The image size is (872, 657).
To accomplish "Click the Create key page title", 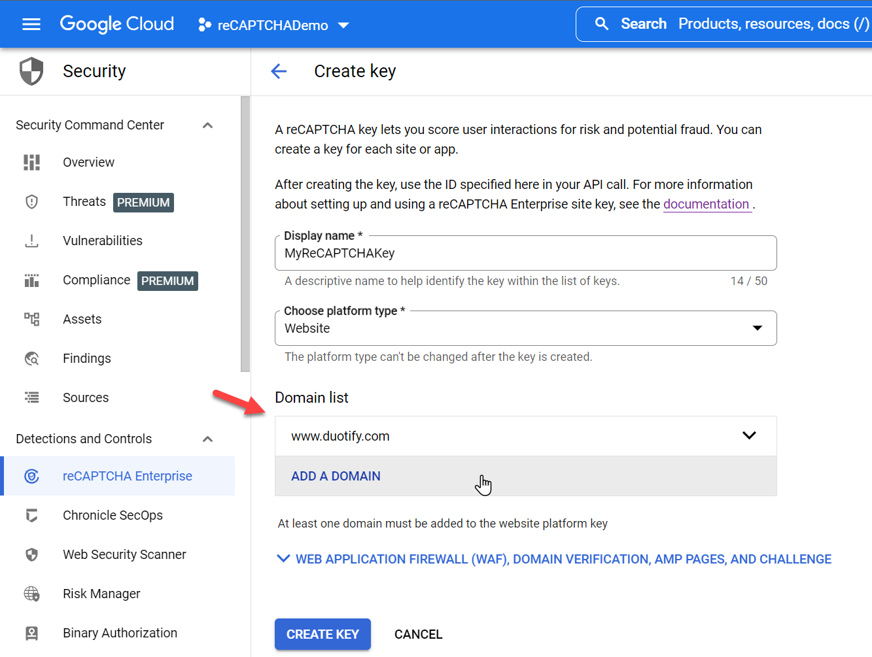I will click(355, 71).
